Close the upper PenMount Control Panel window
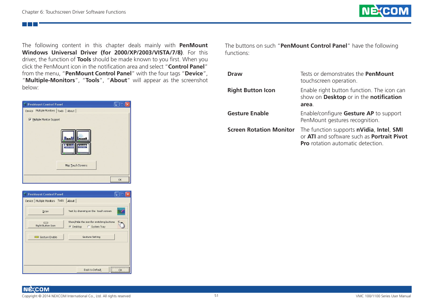The width and height of the screenshot is (433, 305). [x=127, y=104]
